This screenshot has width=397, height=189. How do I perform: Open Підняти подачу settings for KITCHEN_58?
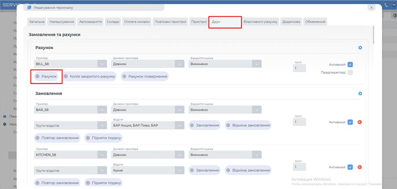(103, 183)
